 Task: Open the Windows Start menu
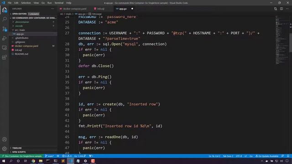coord(4,161)
